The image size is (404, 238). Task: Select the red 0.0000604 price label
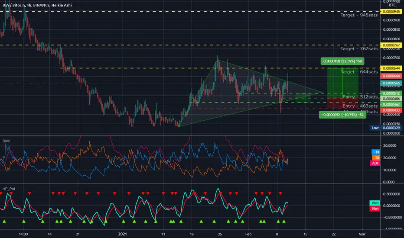pyautogui.click(x=391, y=76)
